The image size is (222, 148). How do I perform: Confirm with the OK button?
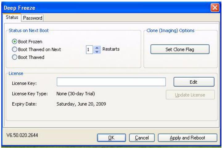click(111, 138)
